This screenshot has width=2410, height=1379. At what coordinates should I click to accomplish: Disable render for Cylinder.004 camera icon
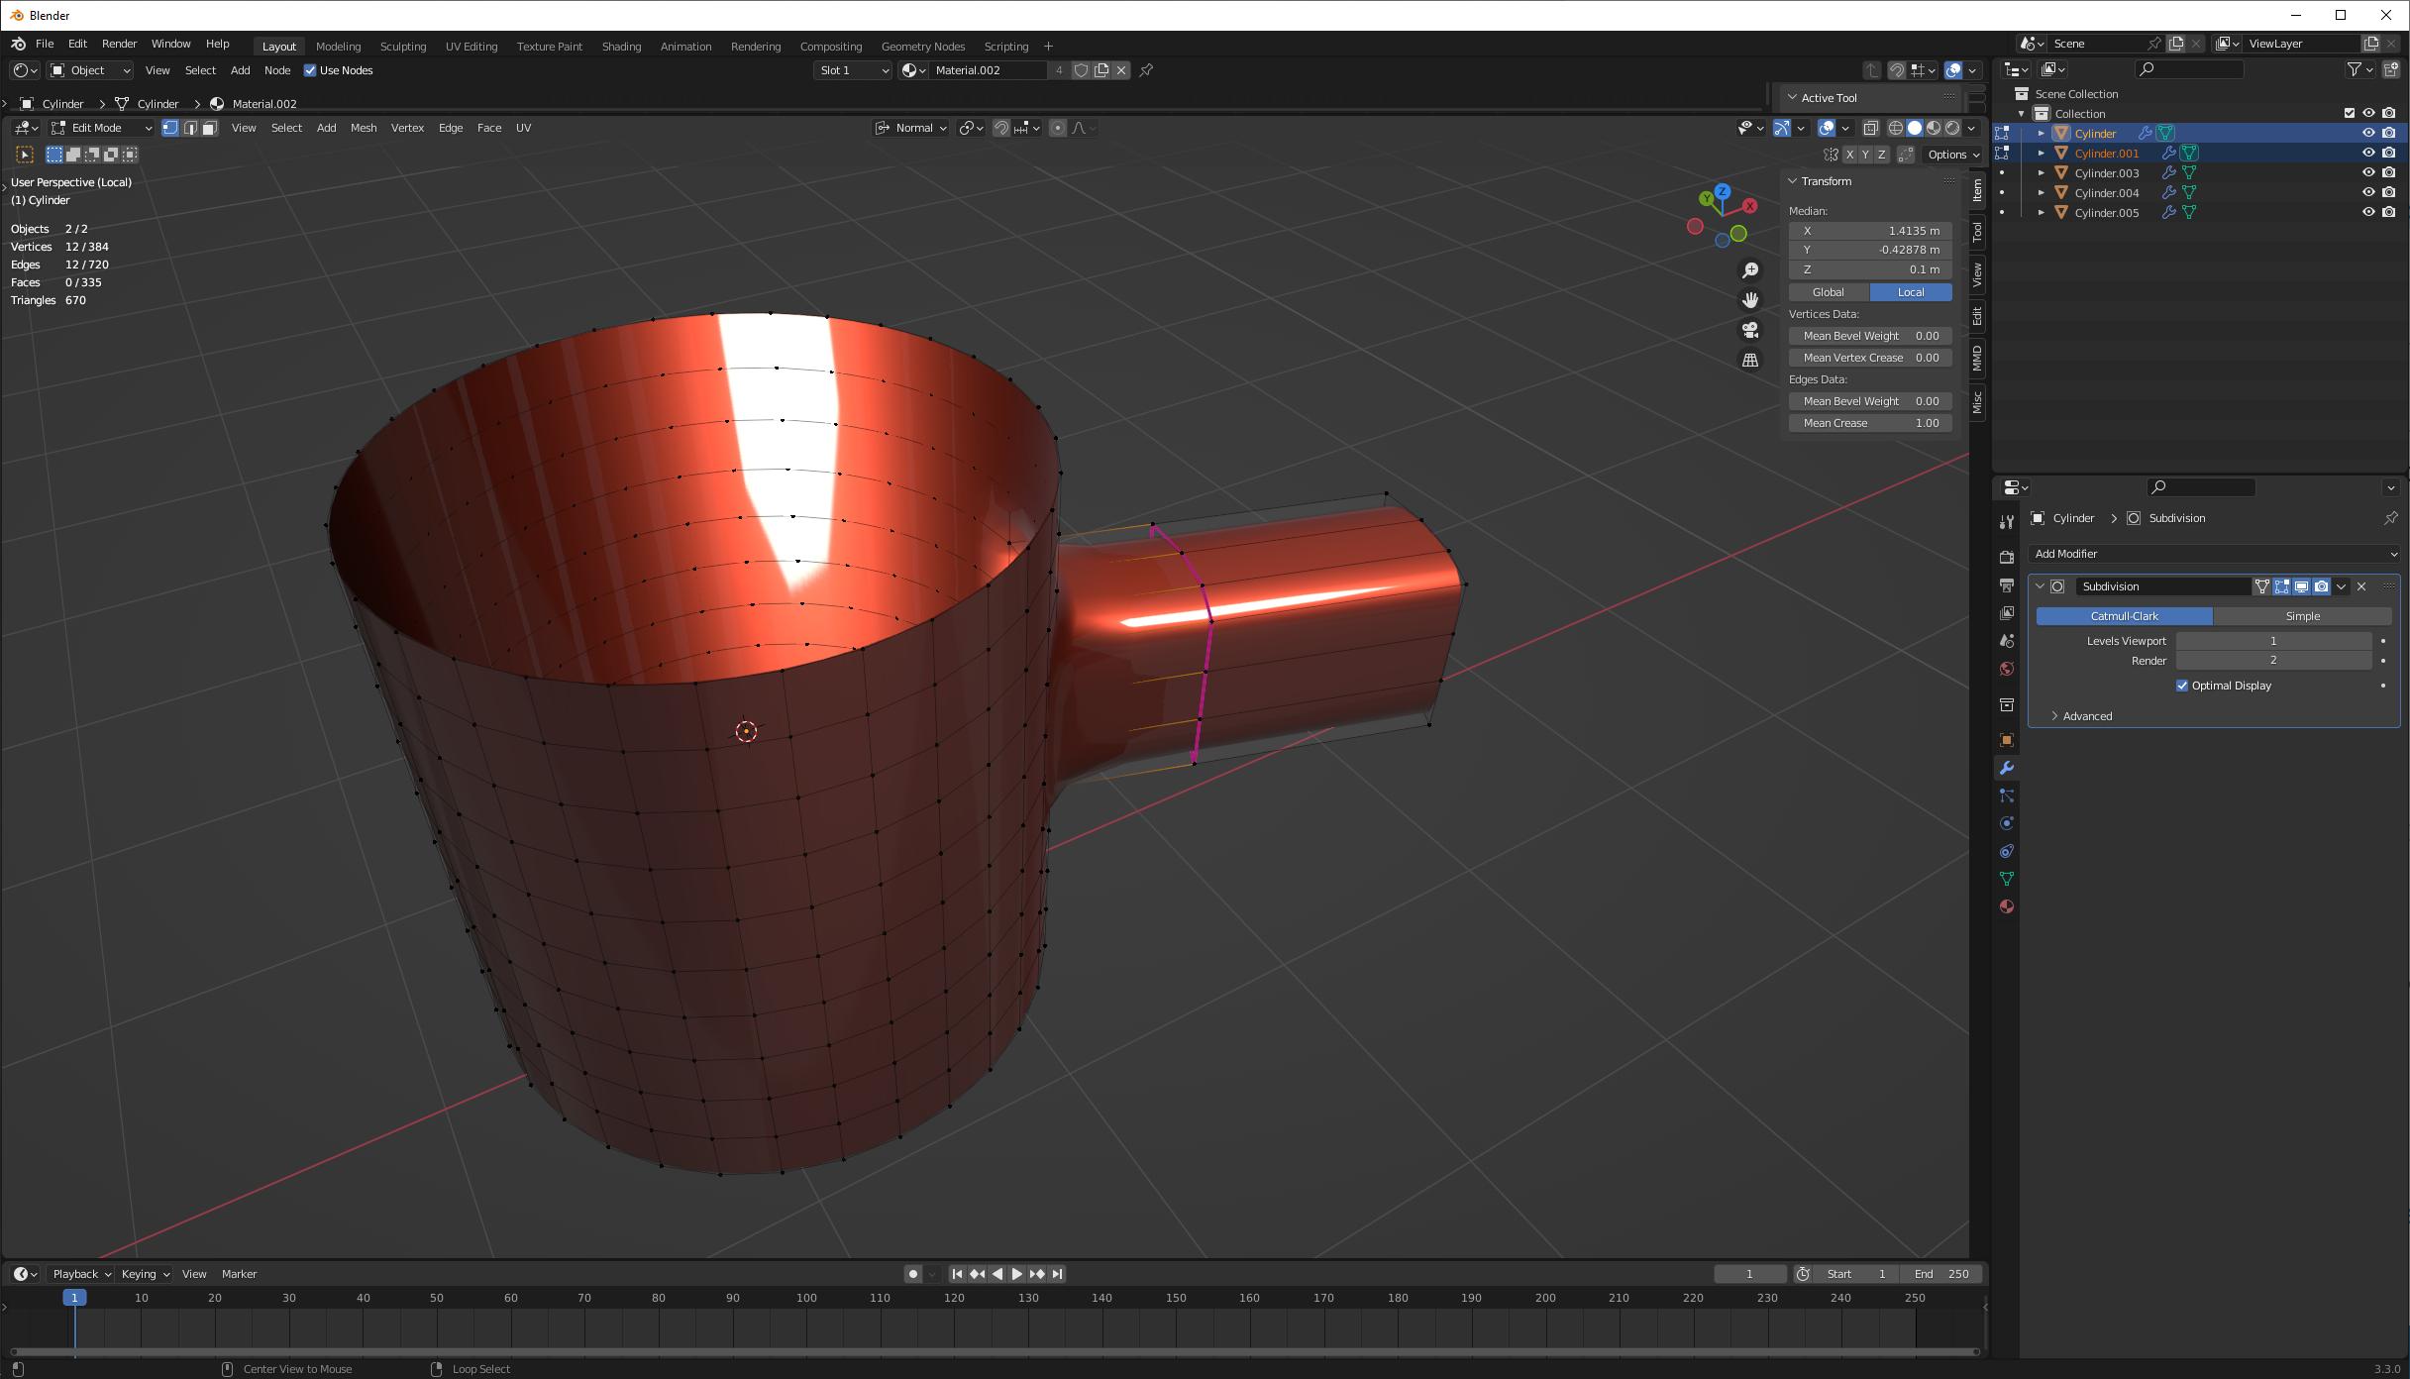click(2389, 192)
